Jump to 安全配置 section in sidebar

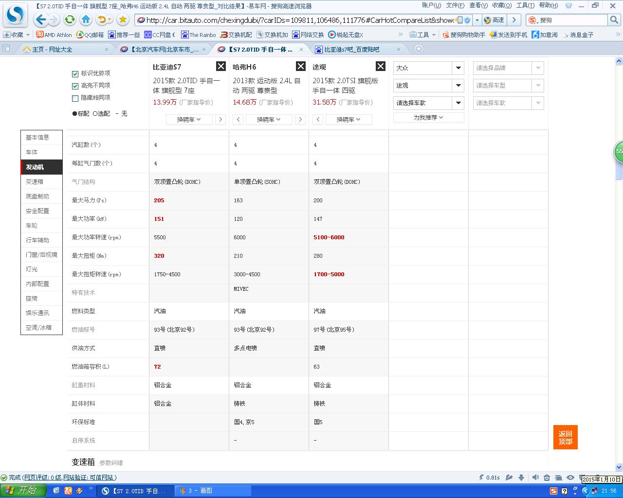(x=41, y=211)
